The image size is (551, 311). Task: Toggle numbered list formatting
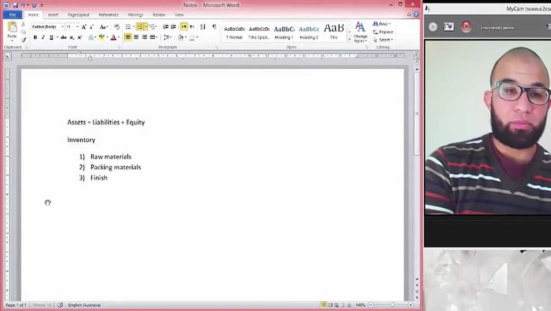(x=140, y=27)
